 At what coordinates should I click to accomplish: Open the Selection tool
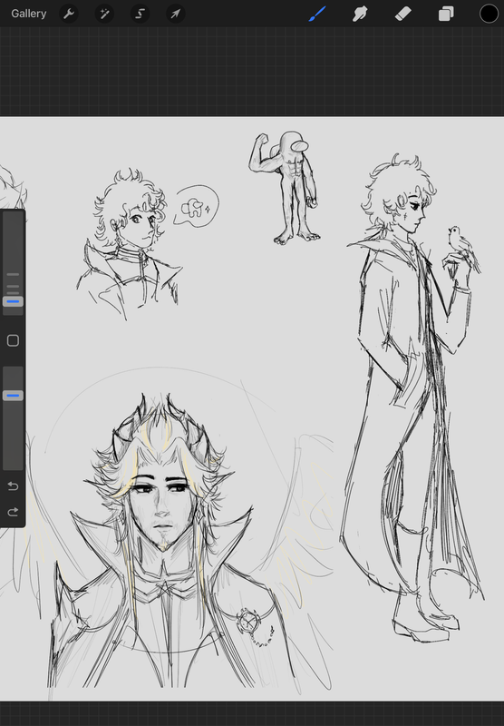tap(141, 14)
